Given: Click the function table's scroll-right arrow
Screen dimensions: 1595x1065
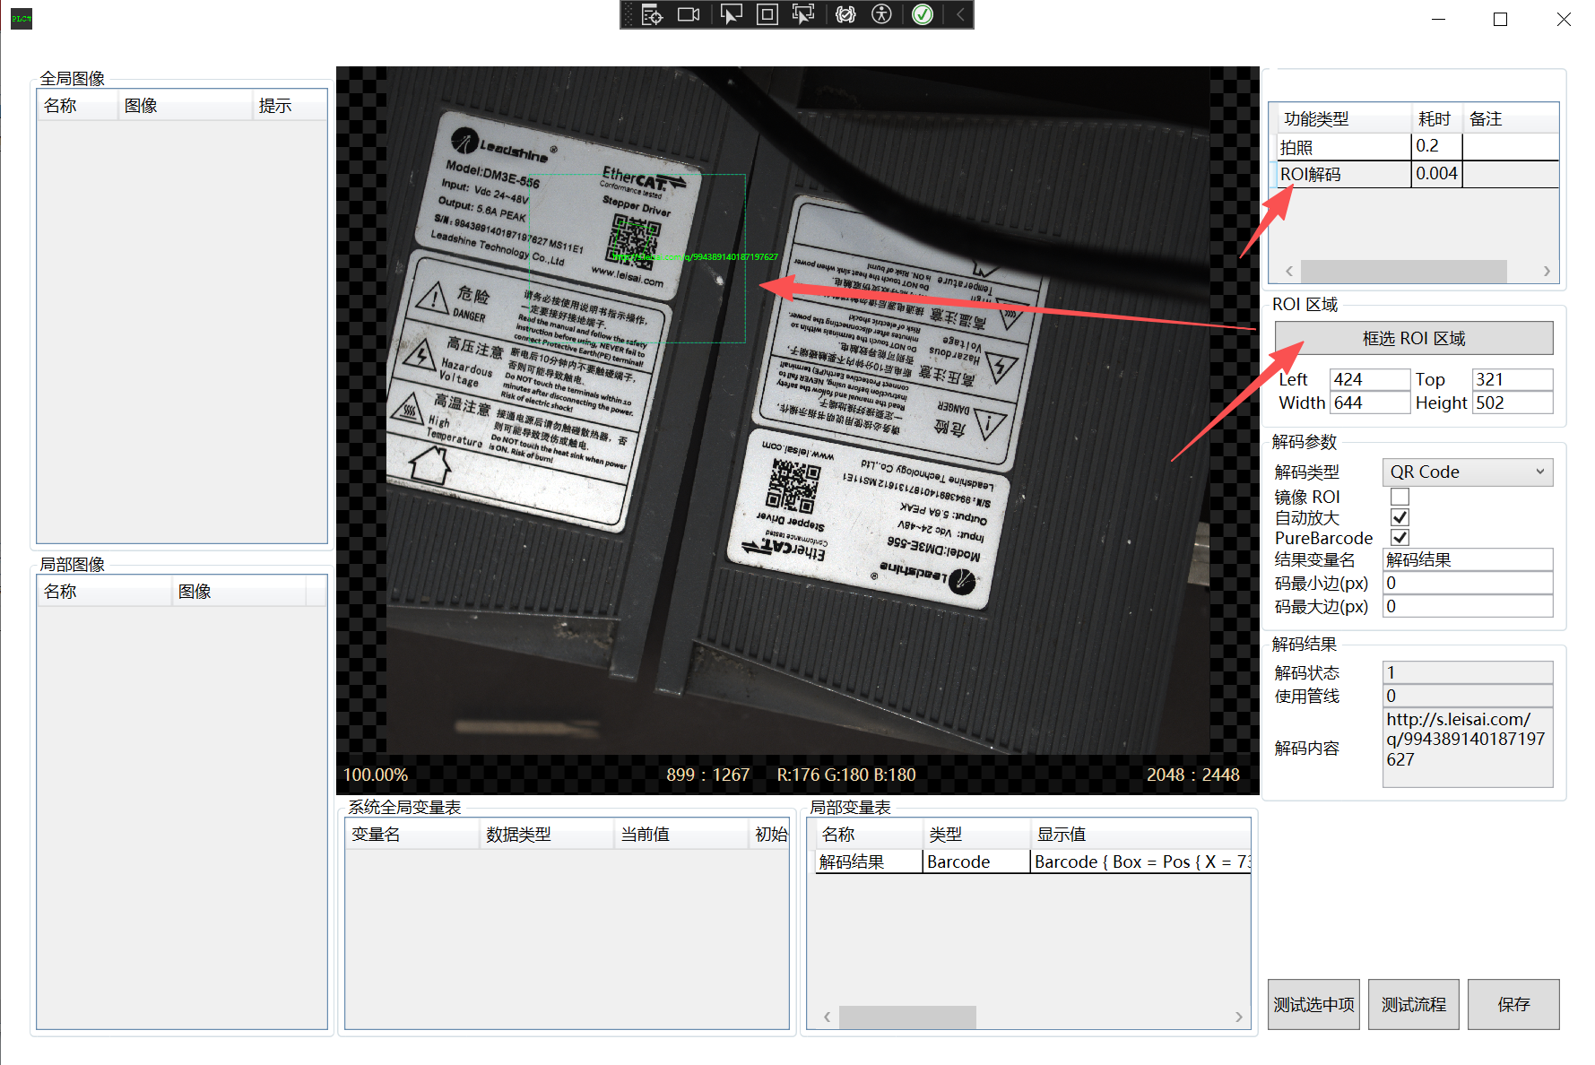Looking at the screenshot, I should [x=1547, y=271].
